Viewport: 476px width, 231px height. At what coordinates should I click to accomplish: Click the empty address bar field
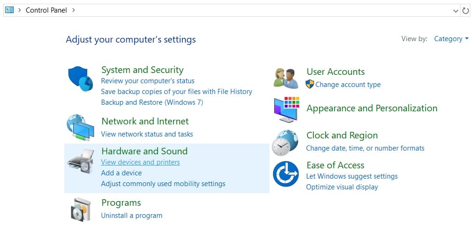tap(263, 10)
